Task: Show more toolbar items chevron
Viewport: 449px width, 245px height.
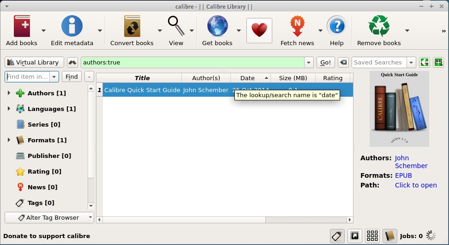Action: coord(443,31)
